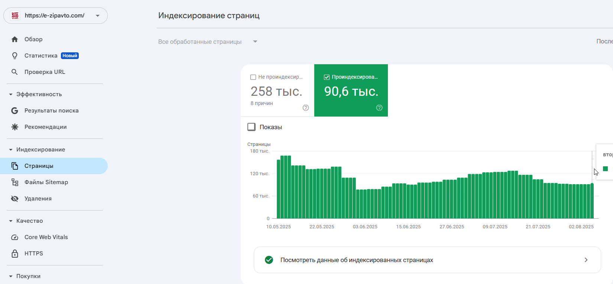The image size is (613, 284).
Task: Collapse the Качество section
Action: coord(11,221)
